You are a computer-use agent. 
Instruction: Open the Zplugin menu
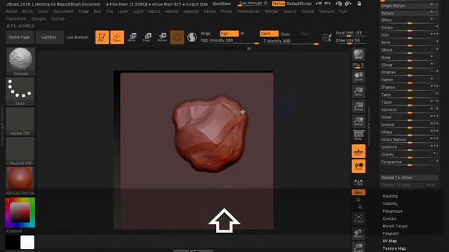39,19
